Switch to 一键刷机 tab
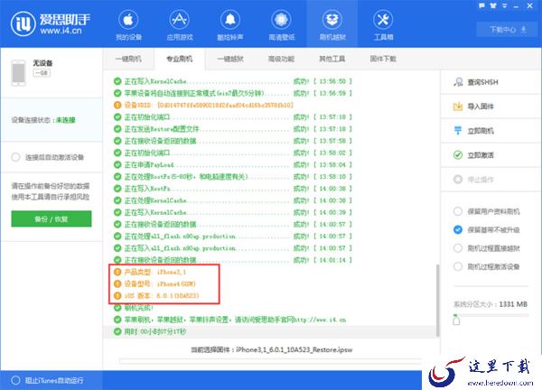Screen dimensions: 542x390 (x=128, y=59)
